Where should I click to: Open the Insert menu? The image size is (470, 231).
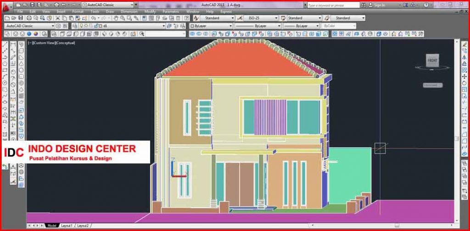tap(61, 11)
